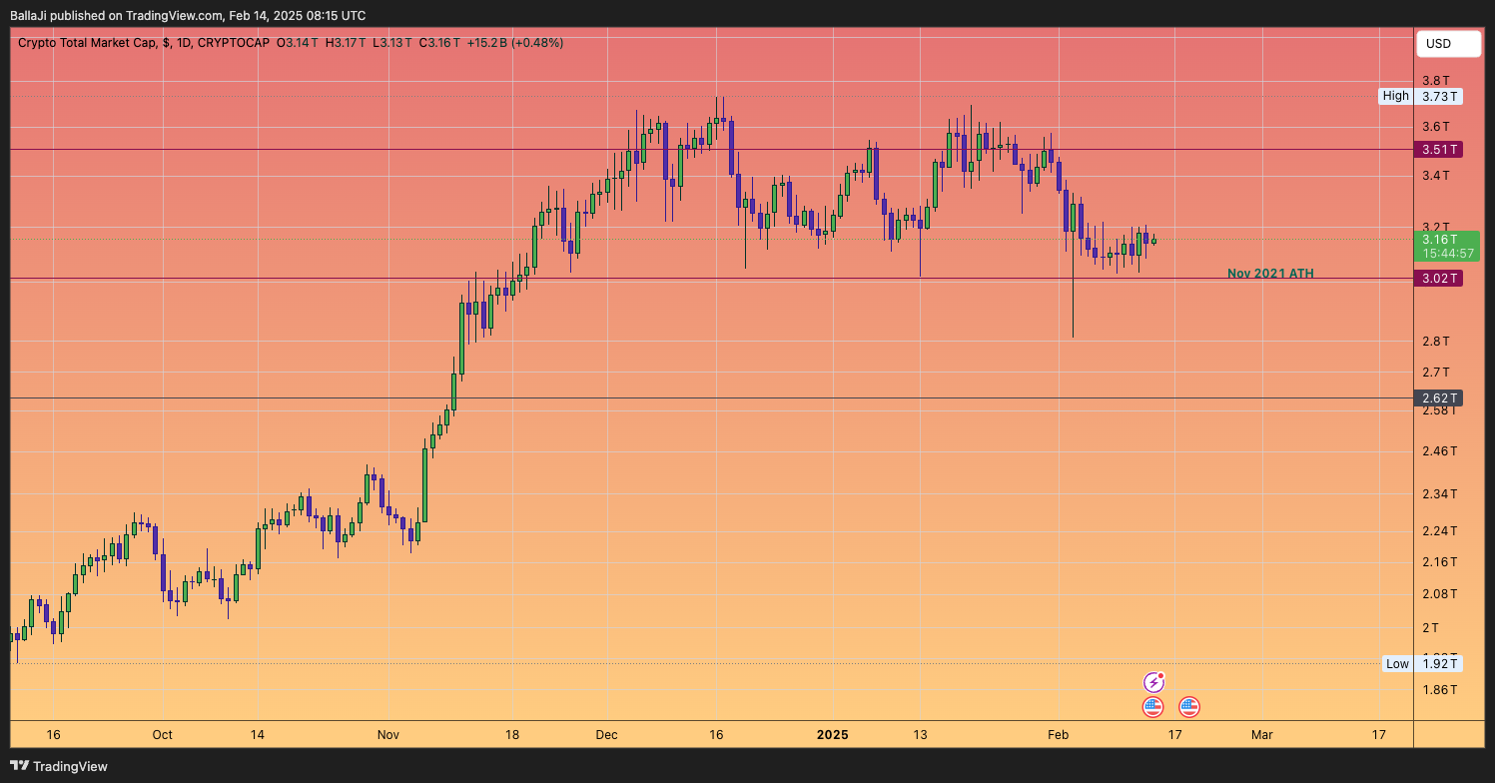
Task: Click the 3.8T price axis tick
Action: 1436,81
